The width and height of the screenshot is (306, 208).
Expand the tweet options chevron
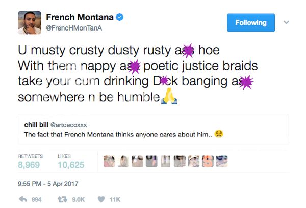tap(287, 23)
